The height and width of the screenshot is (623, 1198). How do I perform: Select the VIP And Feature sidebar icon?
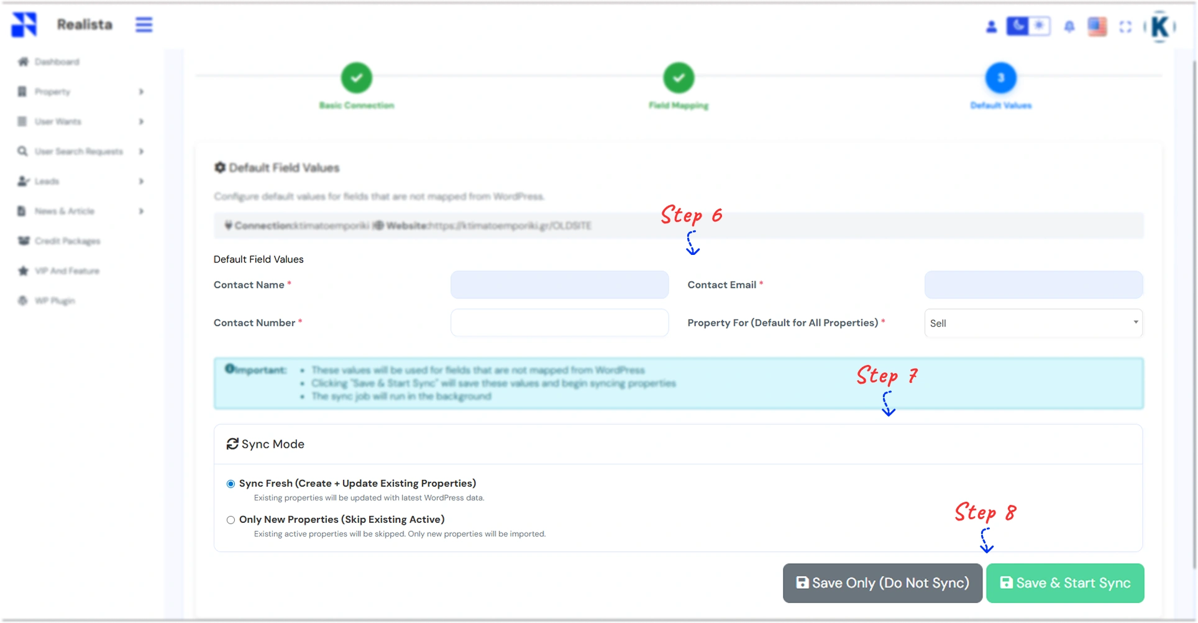click(x=23, y=270)
